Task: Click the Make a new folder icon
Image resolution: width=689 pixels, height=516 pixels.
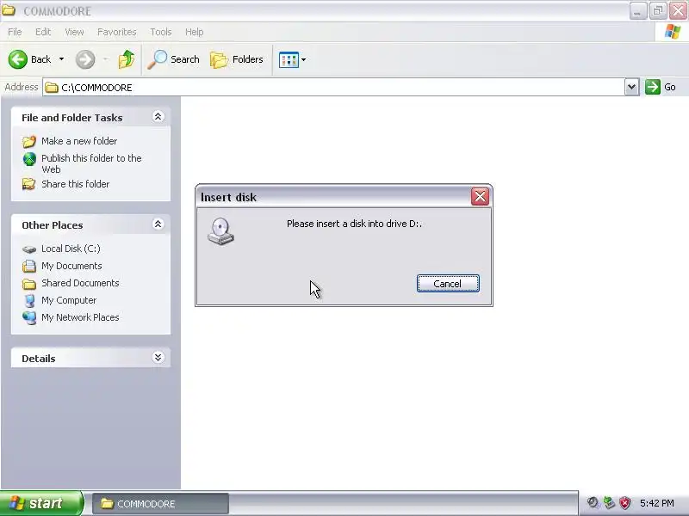Action: [29, 141]
